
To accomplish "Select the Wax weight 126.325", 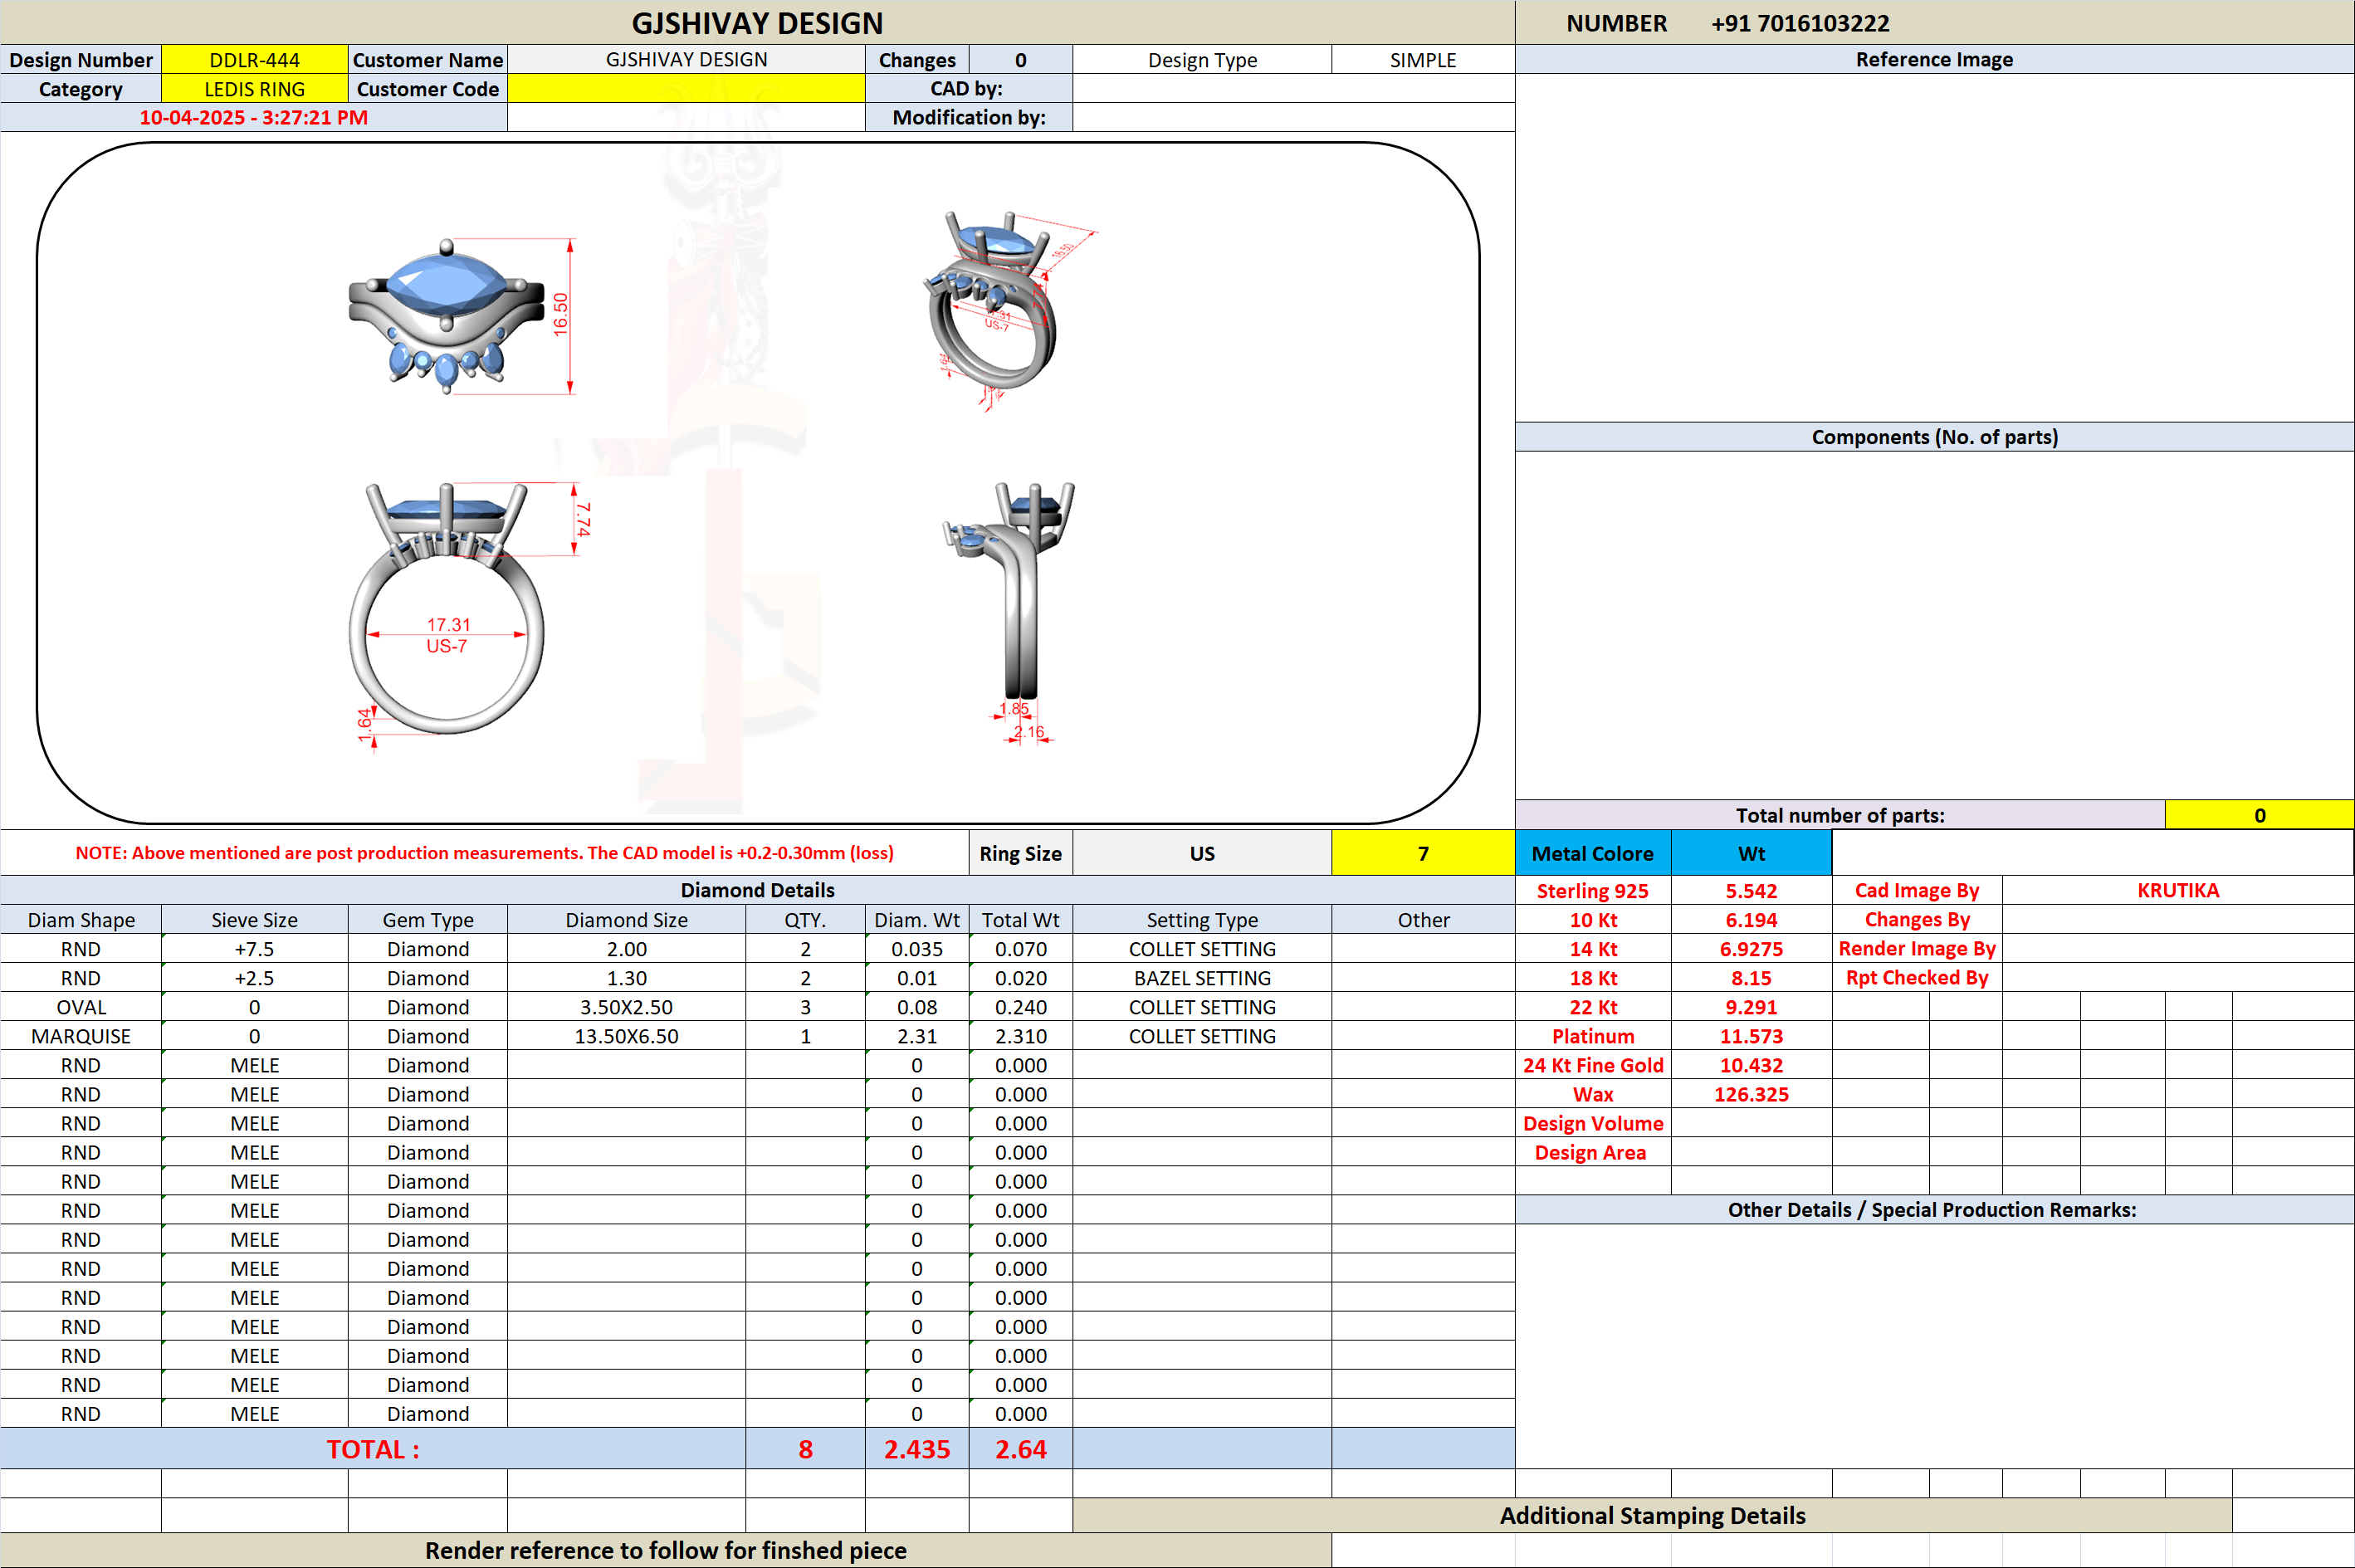I will (1751, 1094).
